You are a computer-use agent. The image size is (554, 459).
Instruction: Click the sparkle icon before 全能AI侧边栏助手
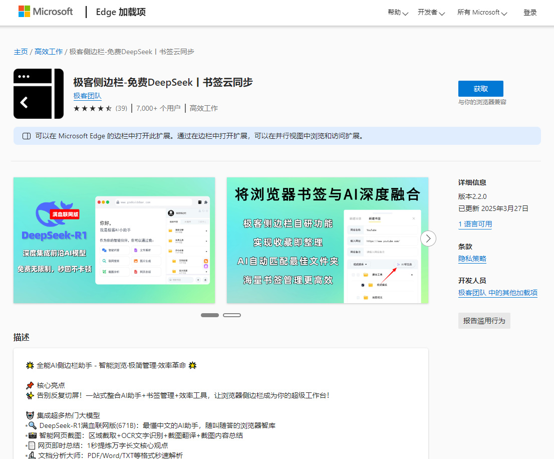tap(30, 365)
